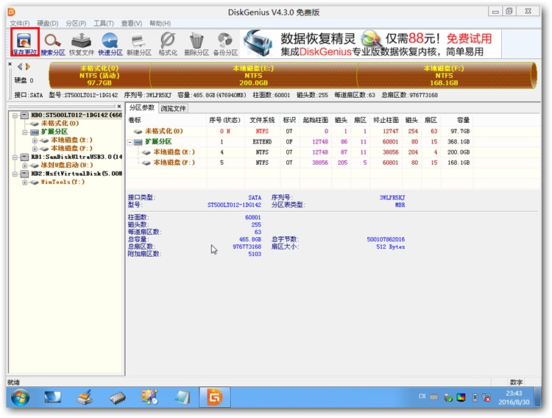Open the puzzle tool taskbar icon
Image resolution: width=552 pixels, height=418 pixels.
click(149, 397)
